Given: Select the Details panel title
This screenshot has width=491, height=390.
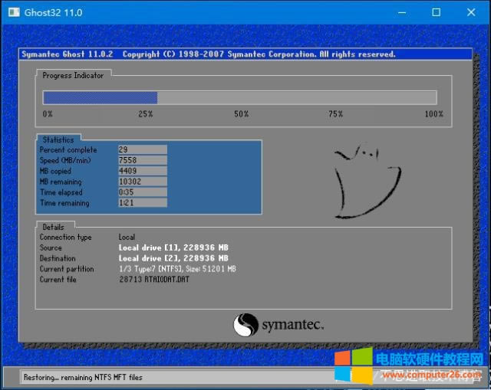Looking at the screenshot, I should [x=53, y=227].
